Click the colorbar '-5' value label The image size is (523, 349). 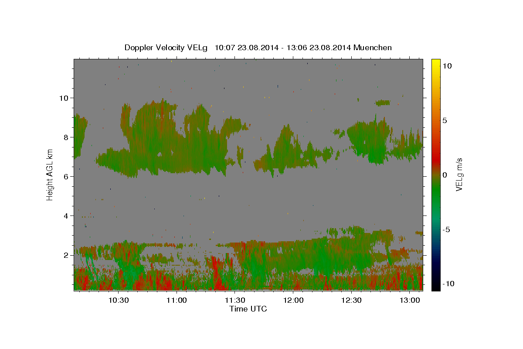[446, 229]
